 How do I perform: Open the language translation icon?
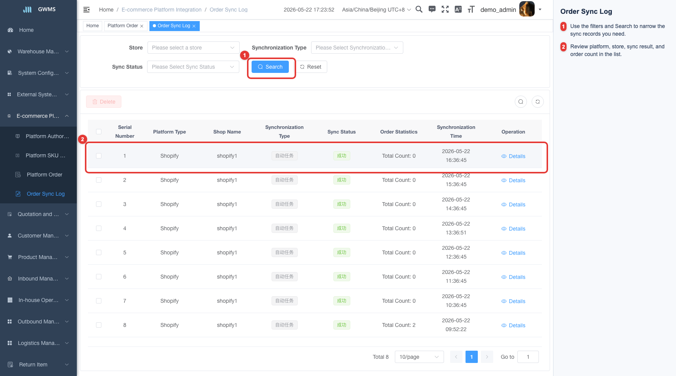pyautogui.click(x=458, y=9)
